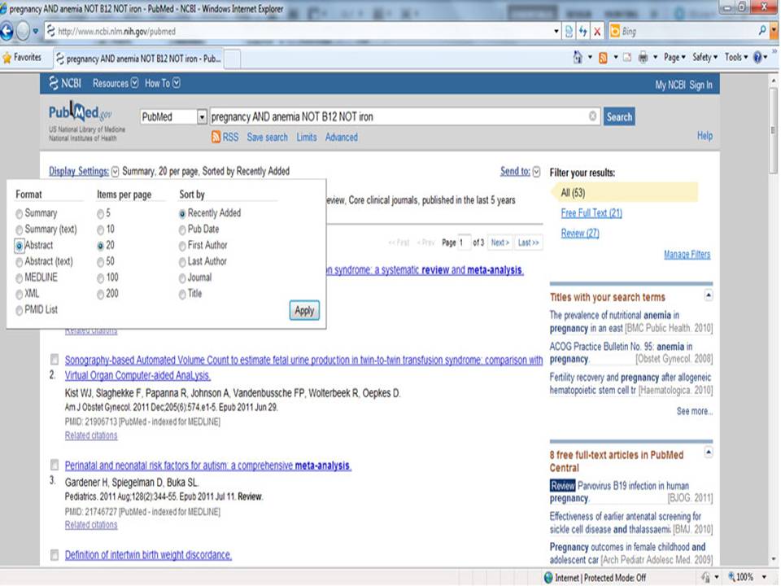Viewport: 781px width, 586px height.
Task: Sort by Pub Date radio button
Action: click(x=182, y=230)
